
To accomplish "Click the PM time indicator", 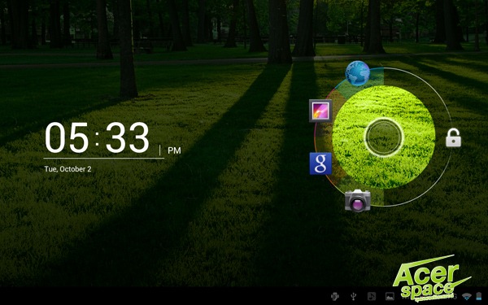I will [x=174, y=150].
